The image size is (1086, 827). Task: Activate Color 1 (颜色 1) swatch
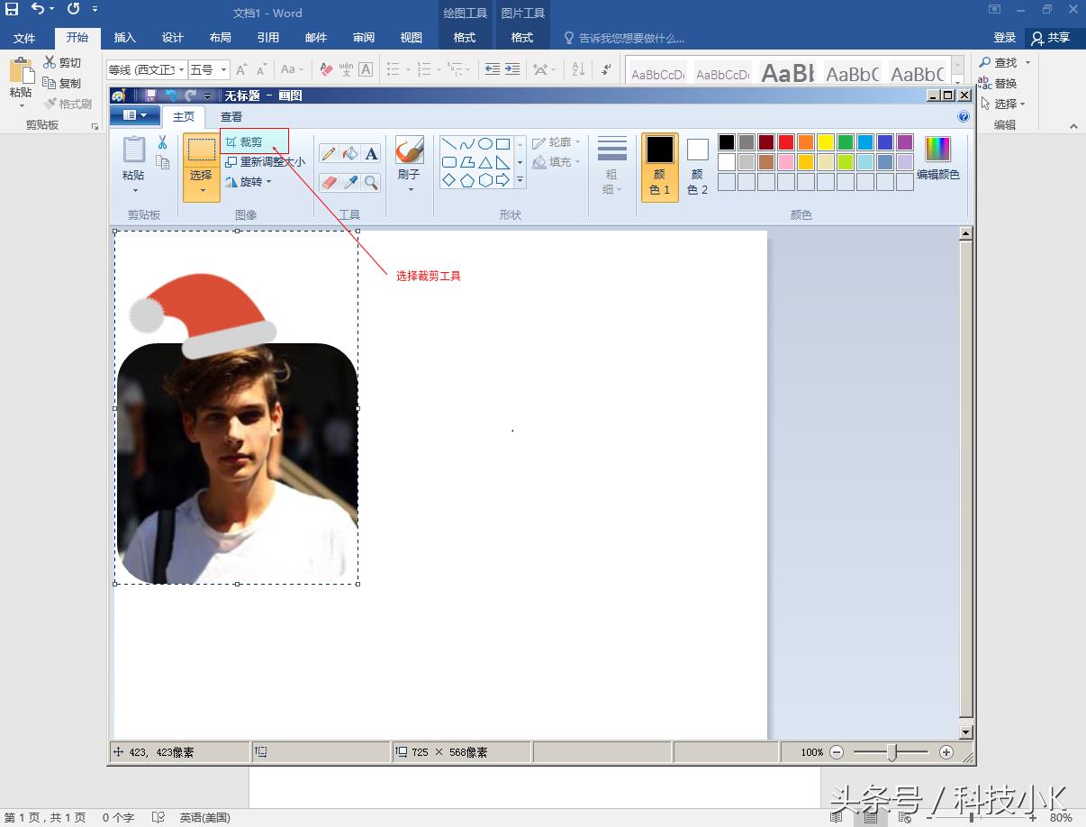659,167
